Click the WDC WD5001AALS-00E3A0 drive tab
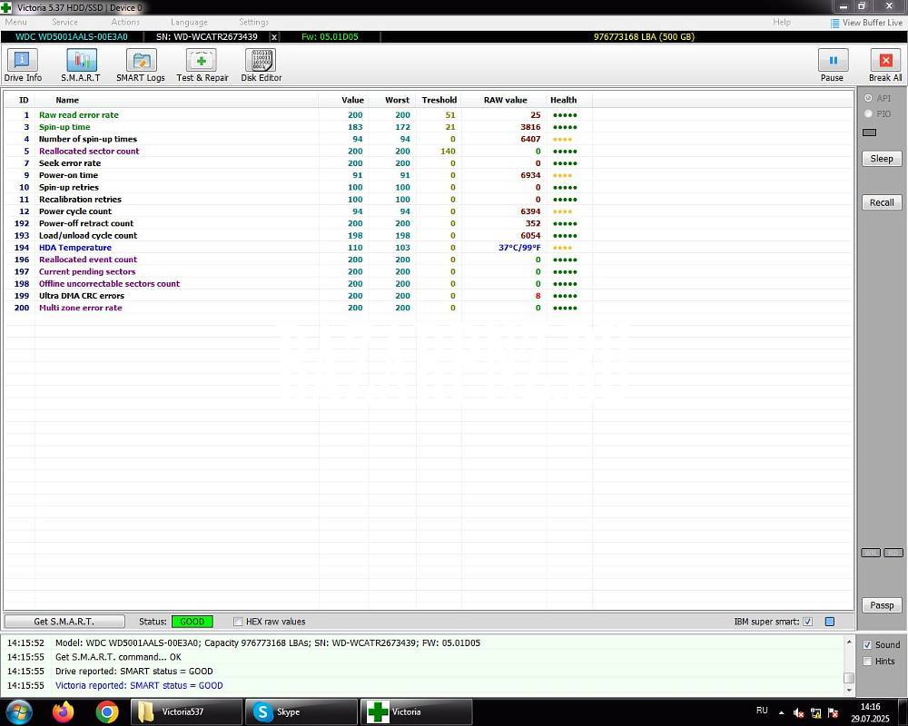This screenshot has height=726, width=908. [x=71, y=37]
